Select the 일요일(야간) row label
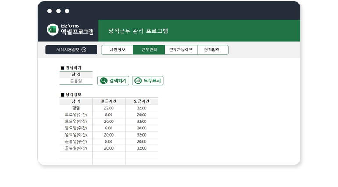The image size is (338, 187). coord(76,135)
